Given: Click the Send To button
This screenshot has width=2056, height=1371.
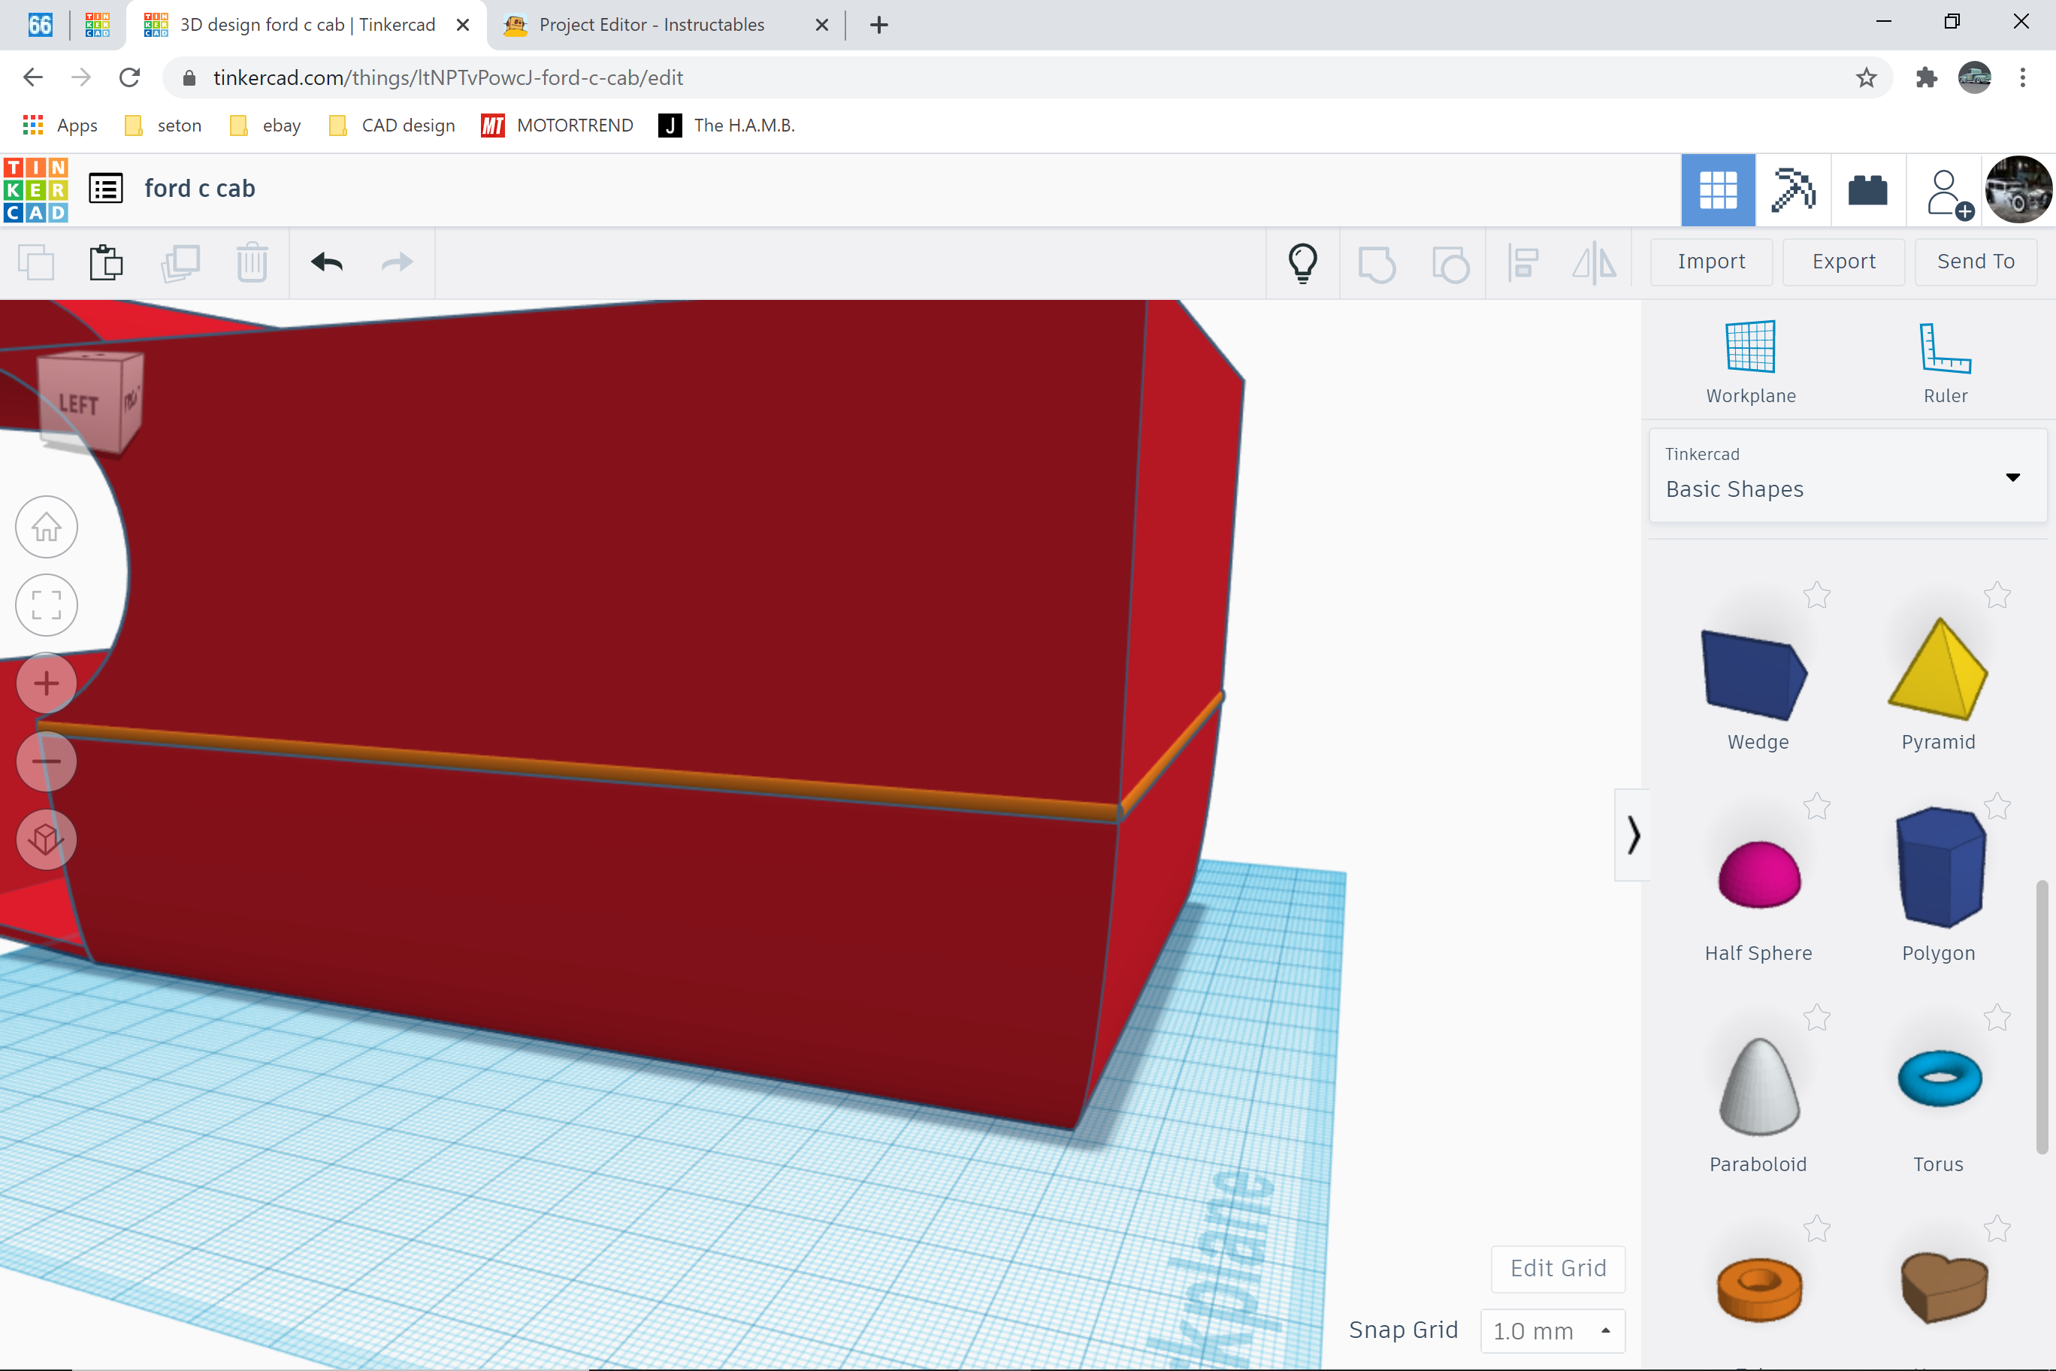Looking at the screenshot, I should (x=1976, y=262).
